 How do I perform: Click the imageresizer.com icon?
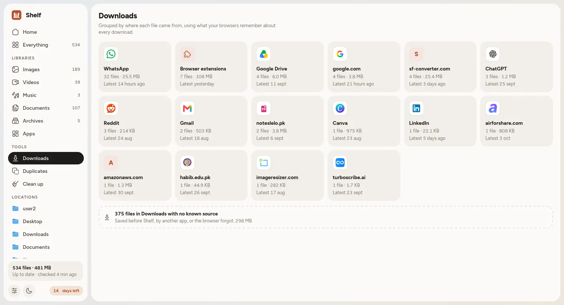(264, 163)
